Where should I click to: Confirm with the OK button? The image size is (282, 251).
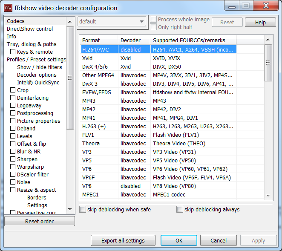tap(179, 240)
